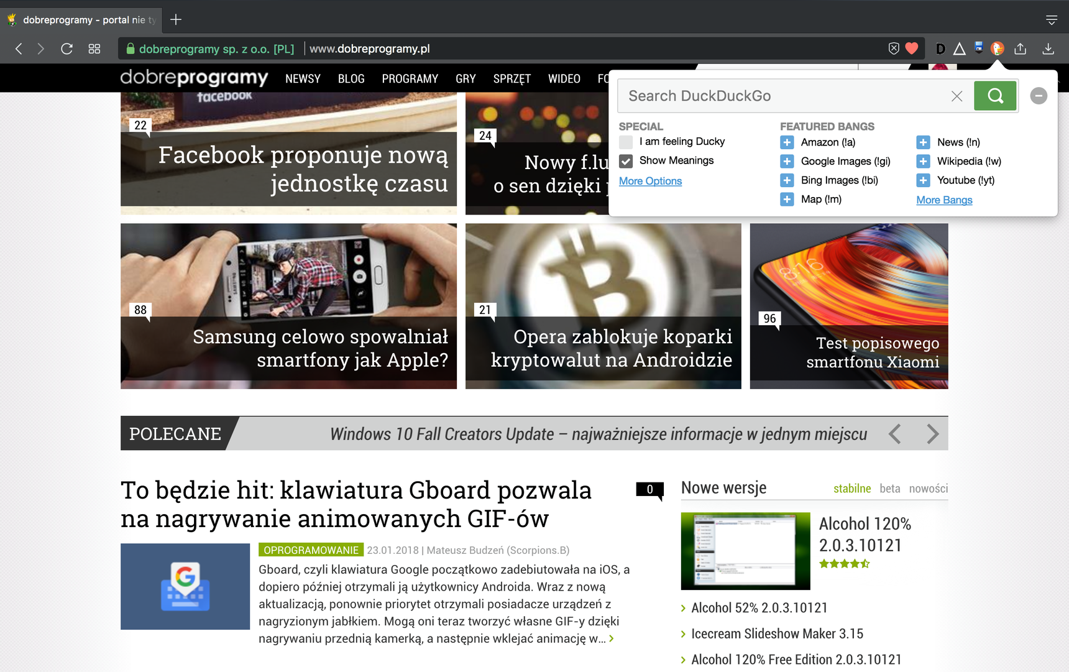Screen dimensions: 1069x672
Task: Open the Gboard animated GIF article headline
Action: click(356, 504)
